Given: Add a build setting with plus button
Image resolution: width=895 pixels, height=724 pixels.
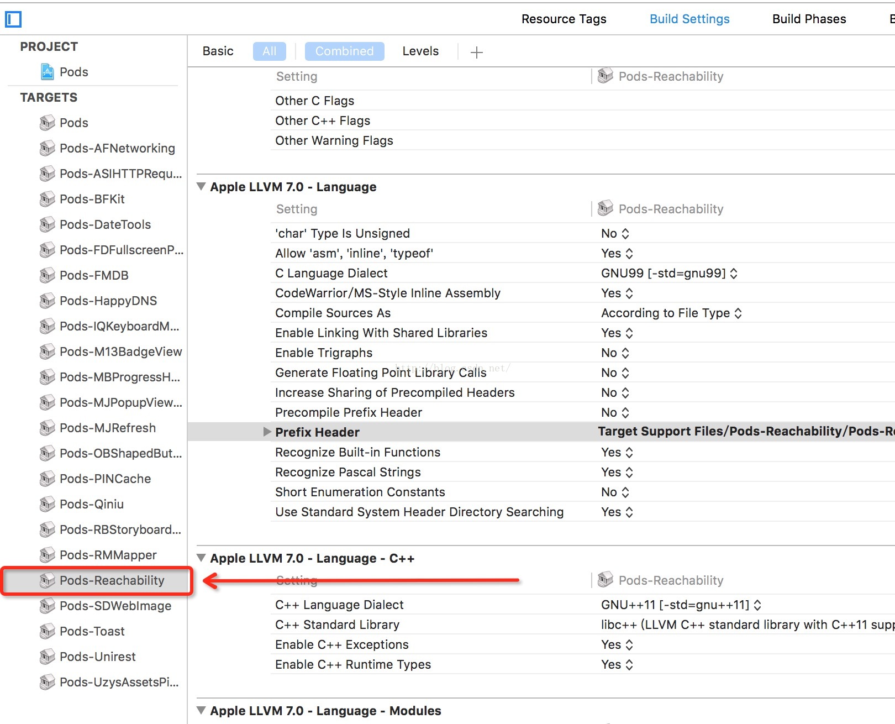Looking at the screenshot, I should 476,52.
